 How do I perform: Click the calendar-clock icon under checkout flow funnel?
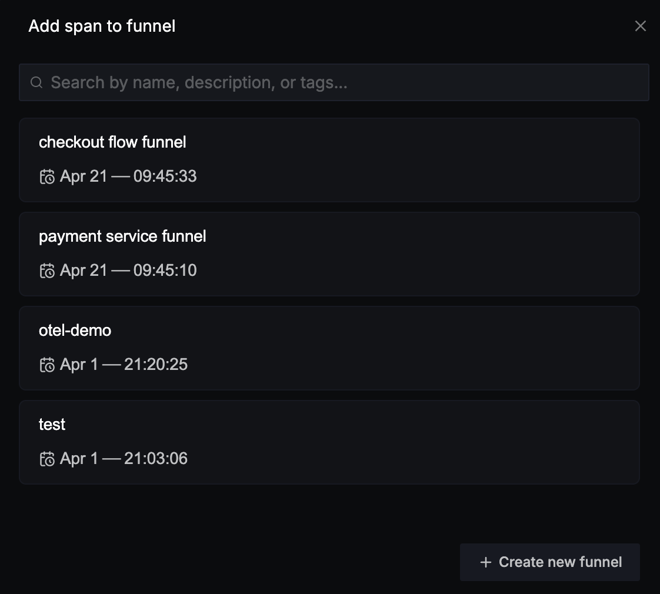pos(47,177)
